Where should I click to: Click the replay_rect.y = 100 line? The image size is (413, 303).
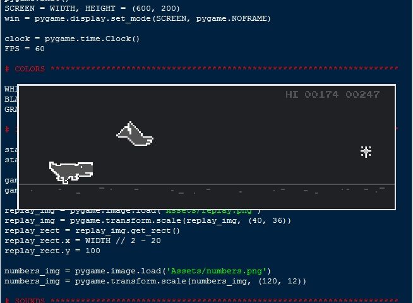(52, 251)
